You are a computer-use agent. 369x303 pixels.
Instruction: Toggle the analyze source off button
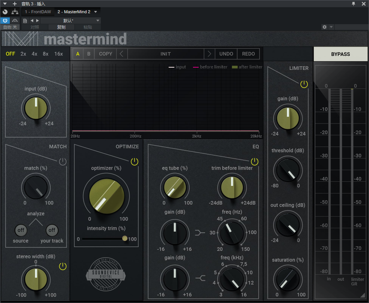pyautogui.click(x=21, y=230)
